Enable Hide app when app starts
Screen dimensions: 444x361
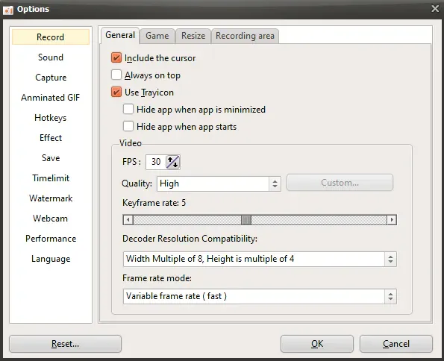(128, 126)
